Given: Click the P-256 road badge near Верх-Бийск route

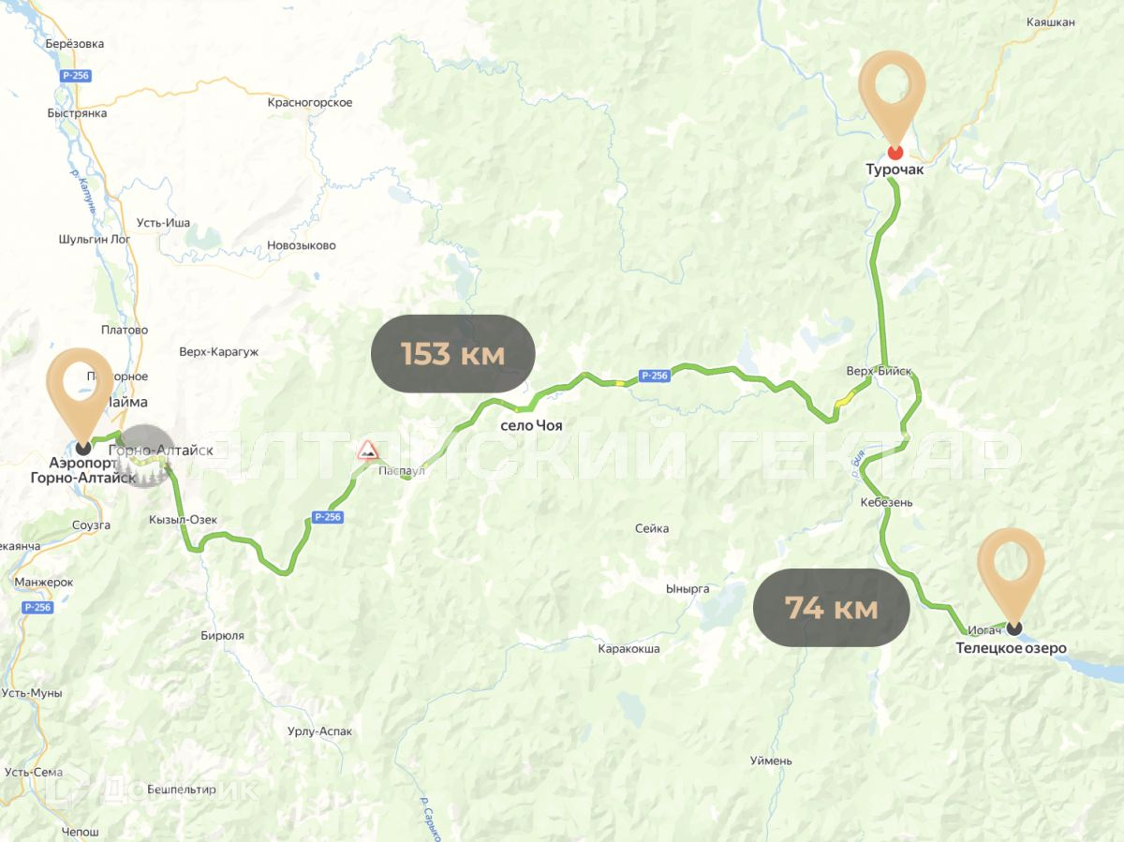Looking at the screenshot, I should pos(655,376).
